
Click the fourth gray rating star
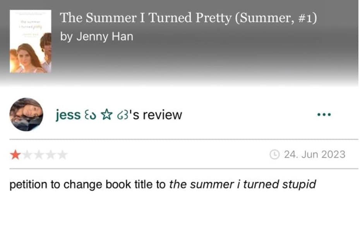[51, 155]
